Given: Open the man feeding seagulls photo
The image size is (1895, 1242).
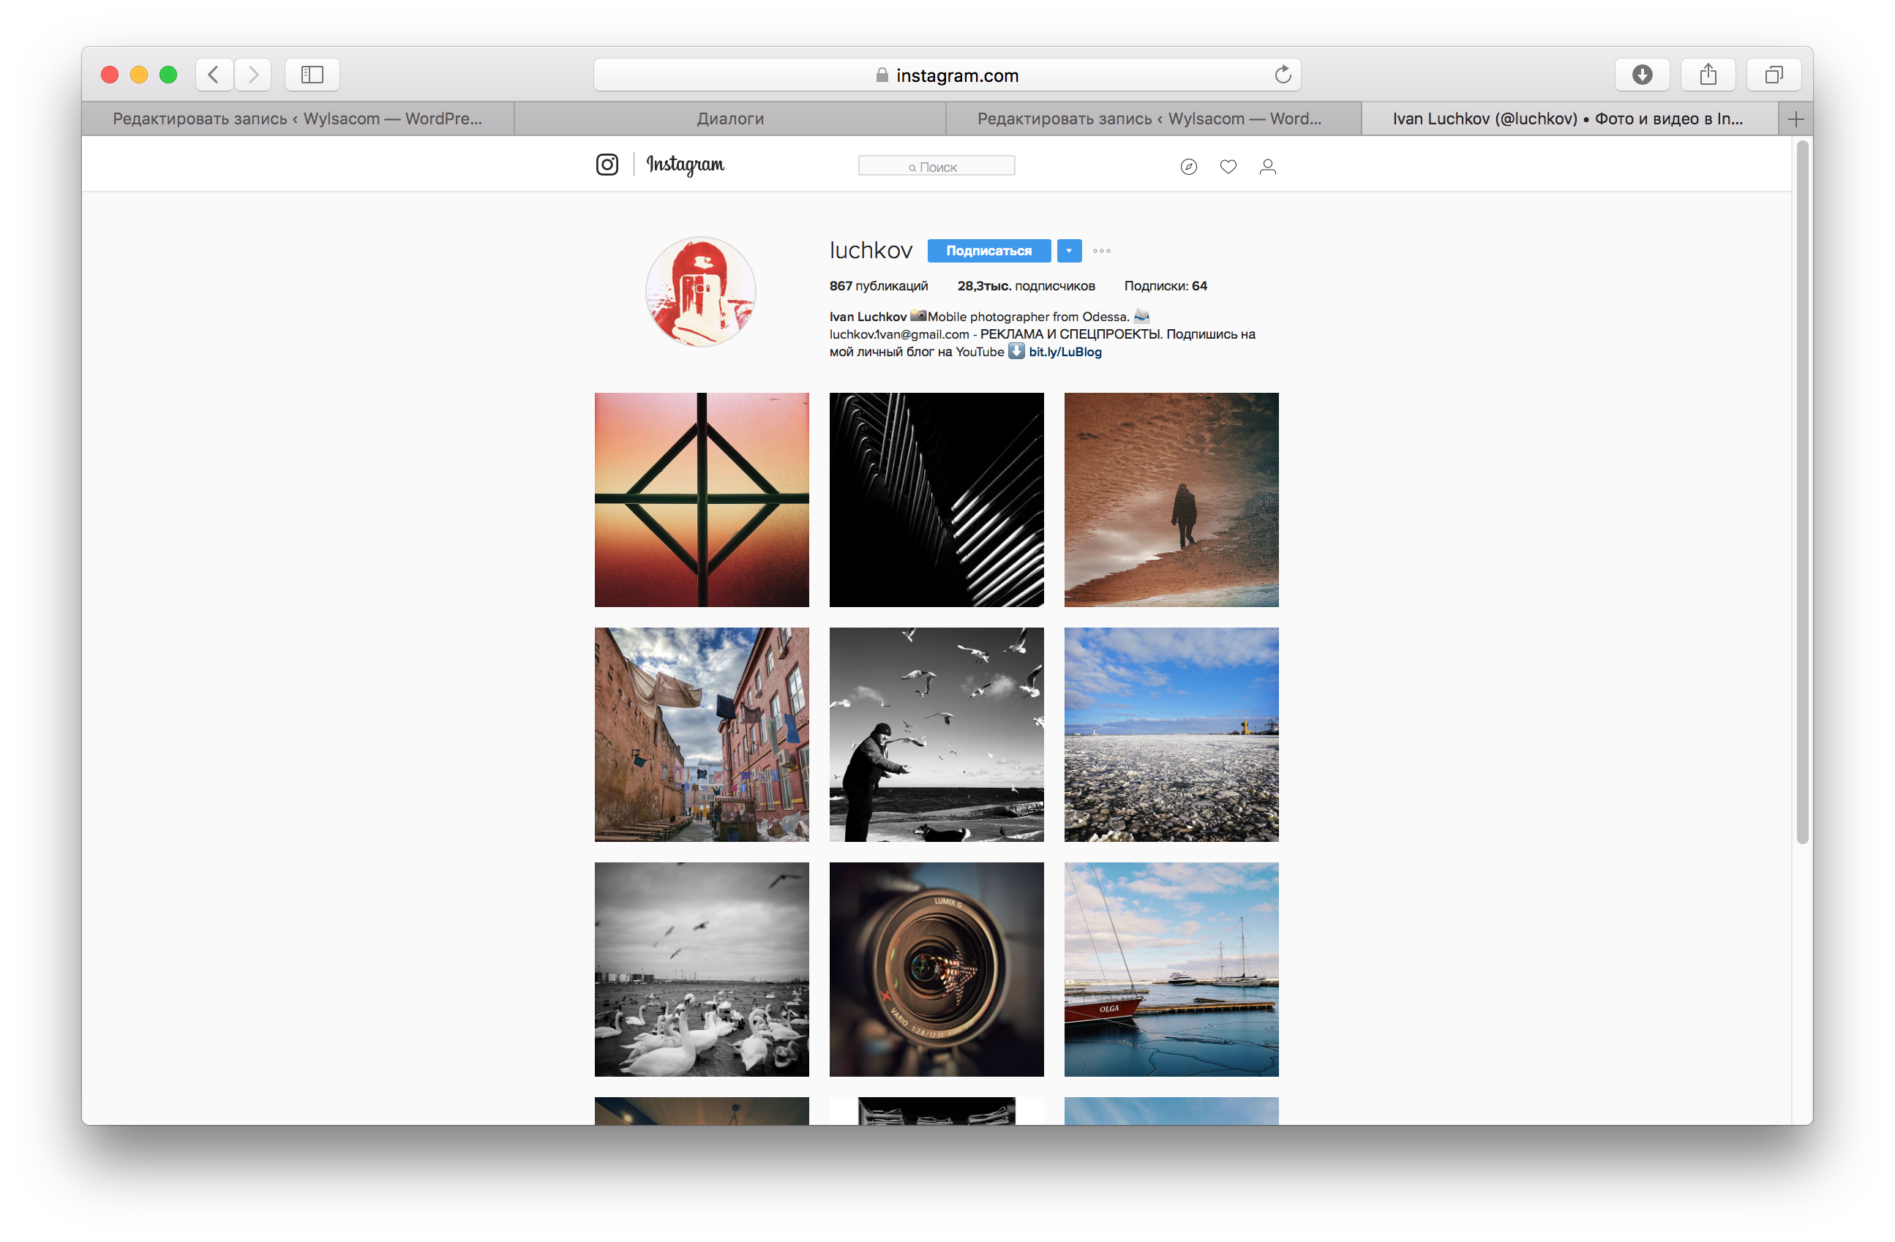Looking at the screenshot, I should (937, 735).
